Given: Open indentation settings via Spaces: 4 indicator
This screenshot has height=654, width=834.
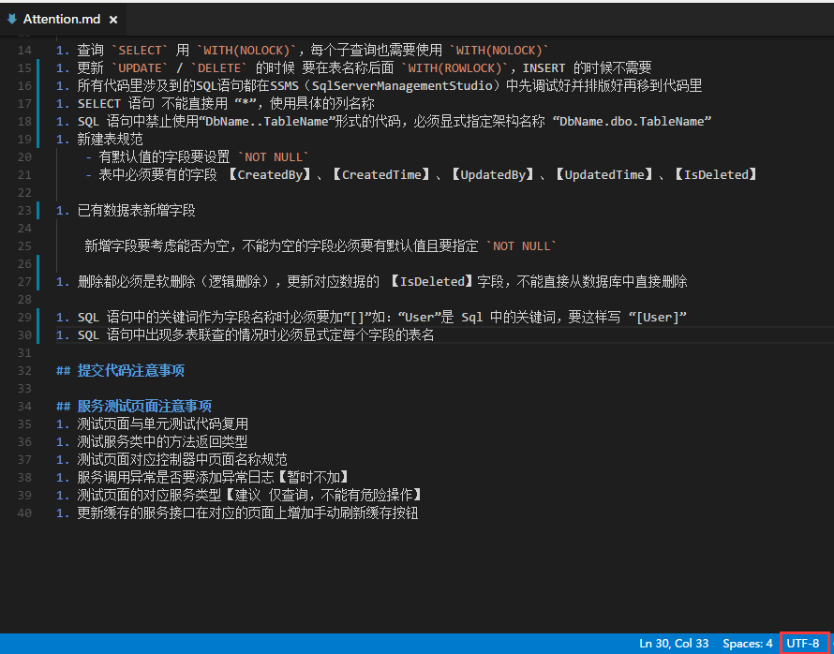Looking at the screenshot, I should (x=747, y=644).
